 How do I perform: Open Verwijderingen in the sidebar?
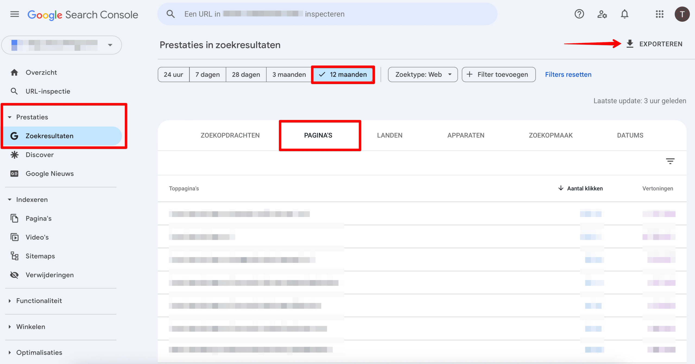62,275
